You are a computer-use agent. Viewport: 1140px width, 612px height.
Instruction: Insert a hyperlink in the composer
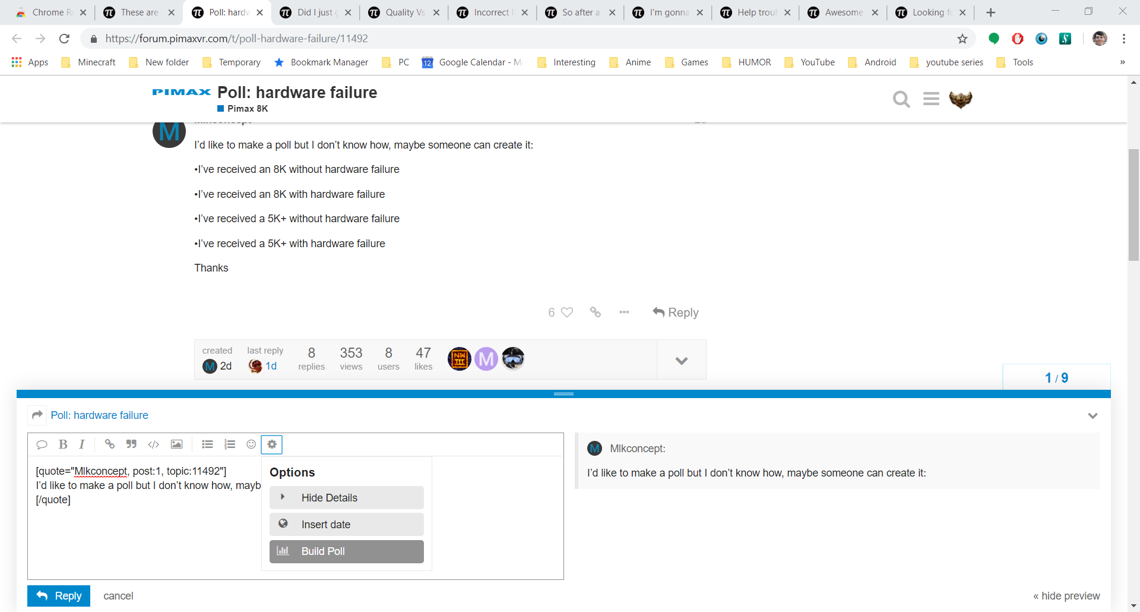coord(110,444)
